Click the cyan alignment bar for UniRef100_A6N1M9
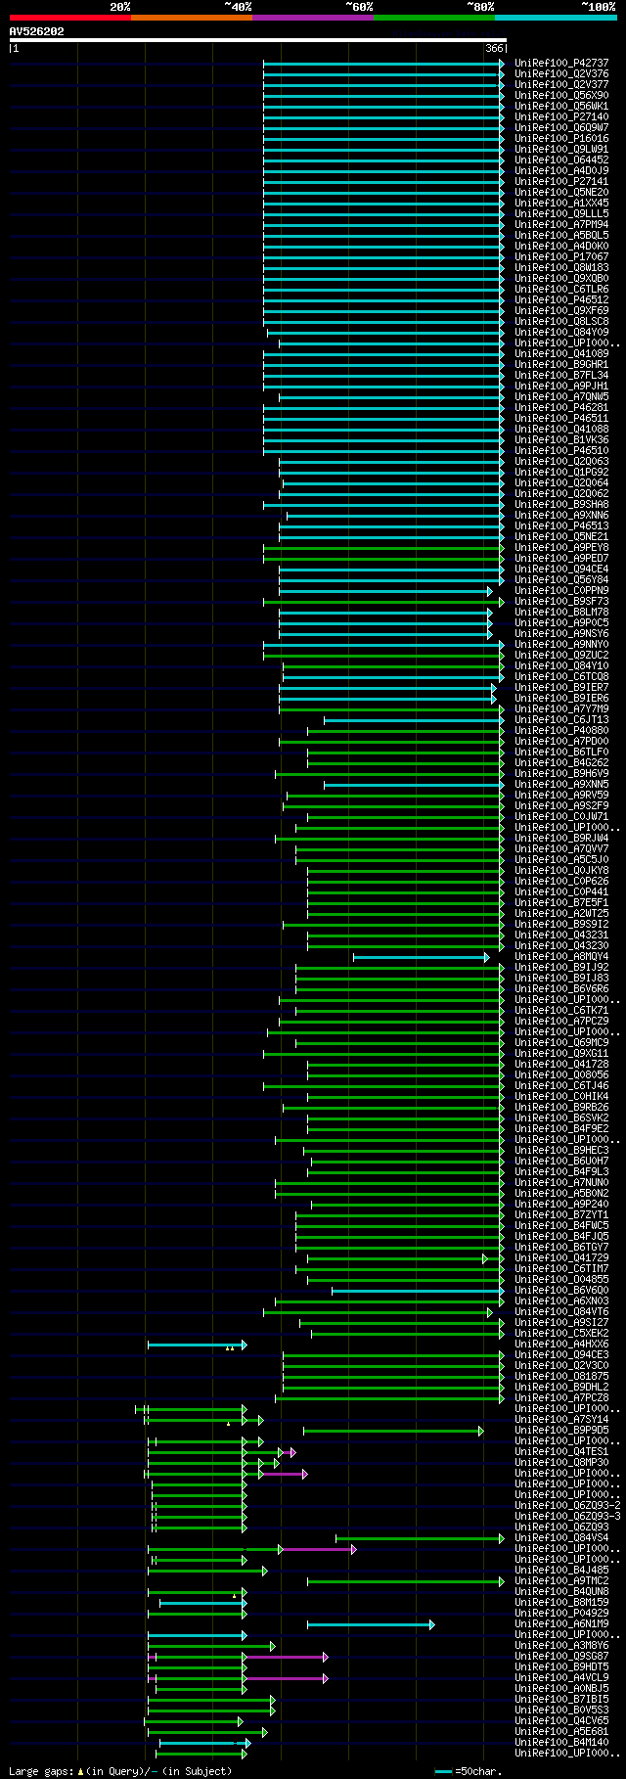626x1779 pixels. click(x=371, y=1624)
